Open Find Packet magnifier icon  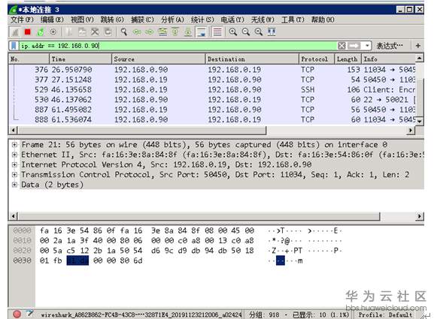pyautogui.click(x=124, y=32)
